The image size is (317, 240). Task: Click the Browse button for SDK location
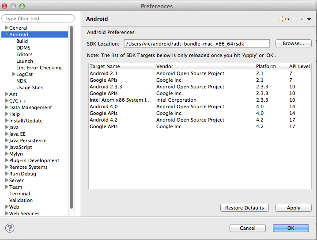pos(293,43)
